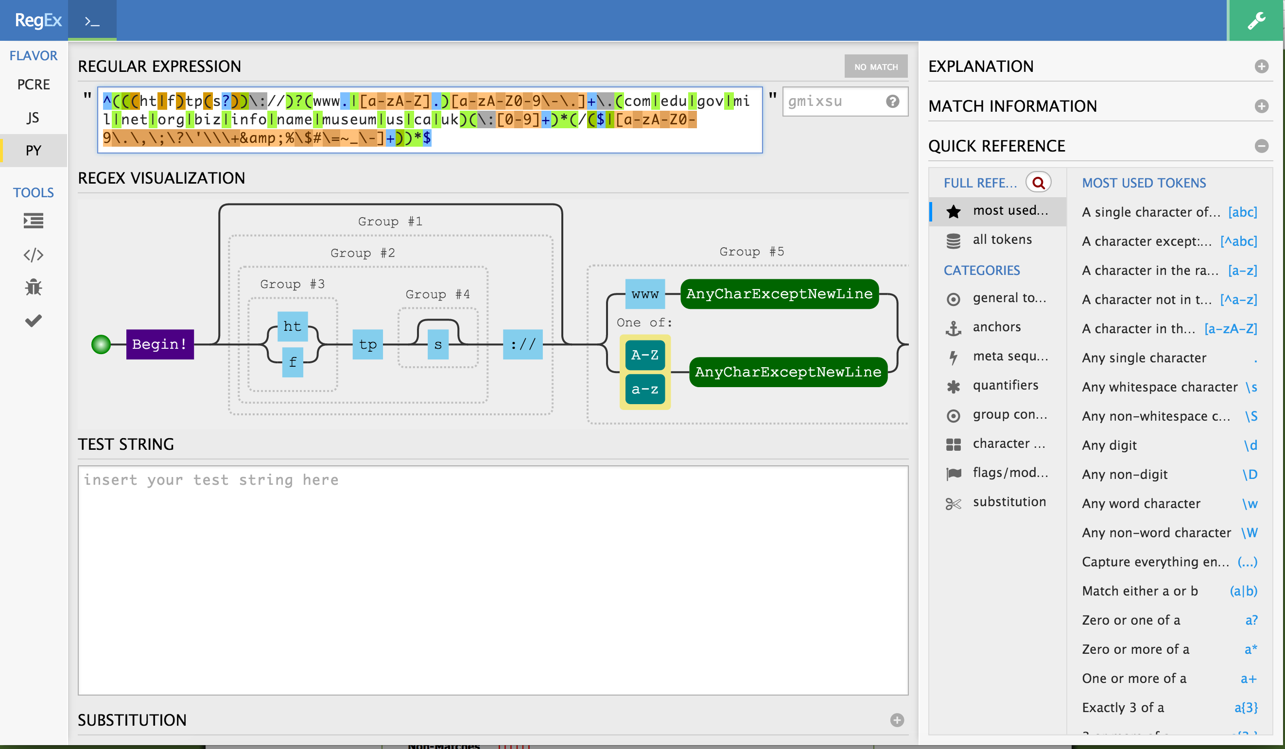Collapse the Quick Reference panel
The image size is (1285, 749).
click(1261, 146)
